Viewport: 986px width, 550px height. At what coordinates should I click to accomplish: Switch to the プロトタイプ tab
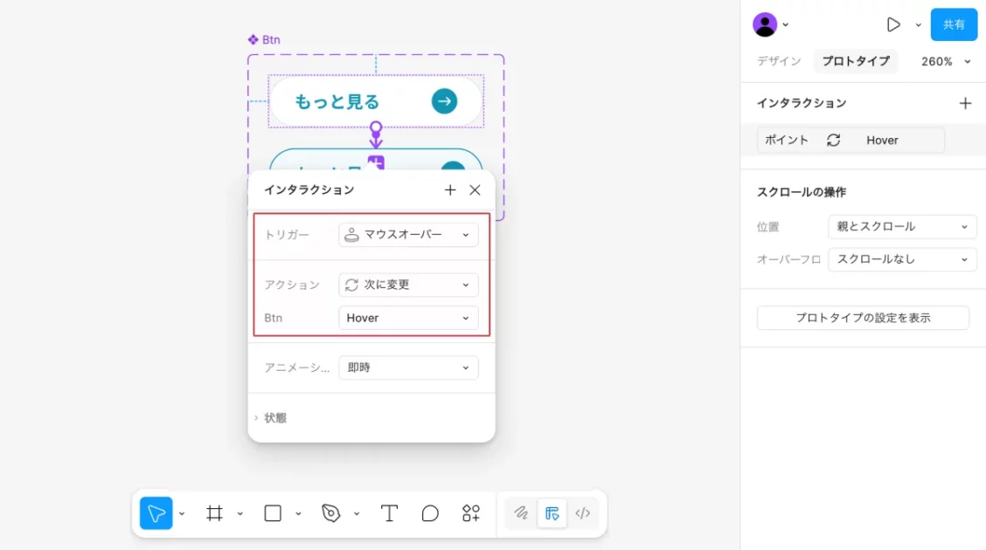point(855,61)
